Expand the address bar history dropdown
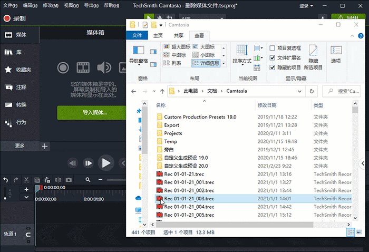This screenshot has height=252, width=369. [x=299, y=91]
